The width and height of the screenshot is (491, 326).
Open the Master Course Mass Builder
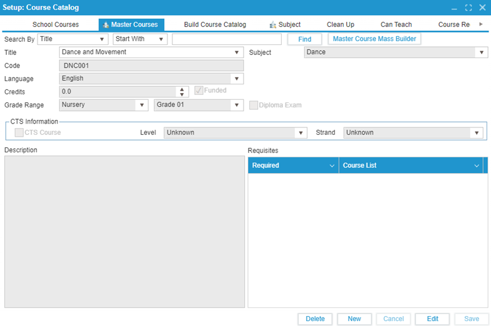coord(374,39)
